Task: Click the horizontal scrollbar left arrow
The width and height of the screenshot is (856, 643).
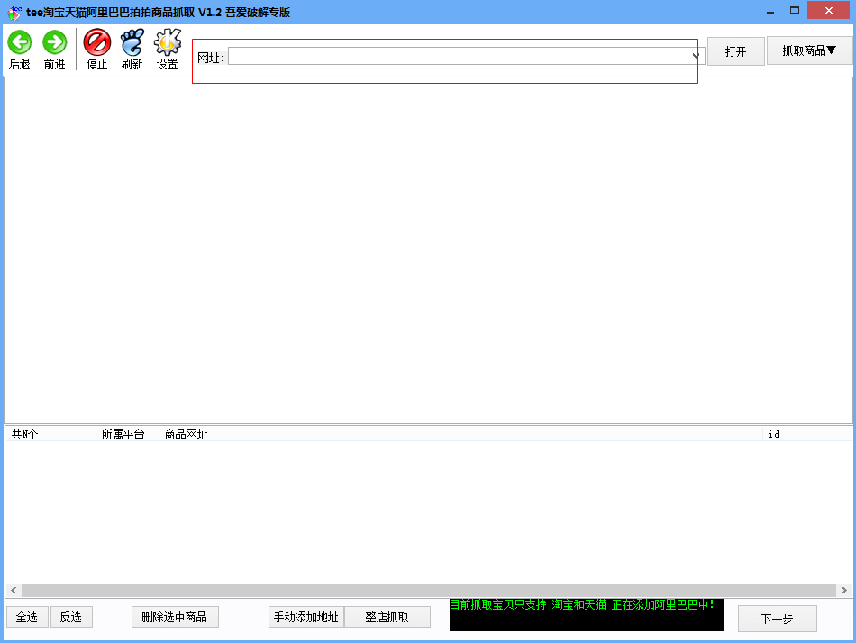Action: 14,590
